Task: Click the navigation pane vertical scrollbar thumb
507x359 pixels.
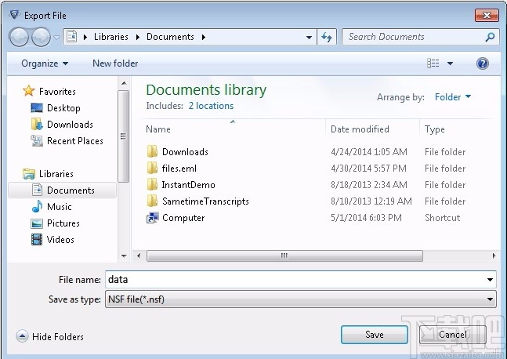Action: point(123,136)
